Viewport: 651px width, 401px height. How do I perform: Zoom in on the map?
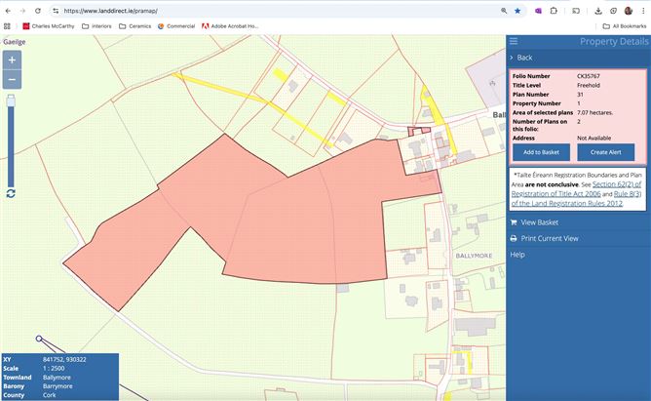[x=12, y=60]
